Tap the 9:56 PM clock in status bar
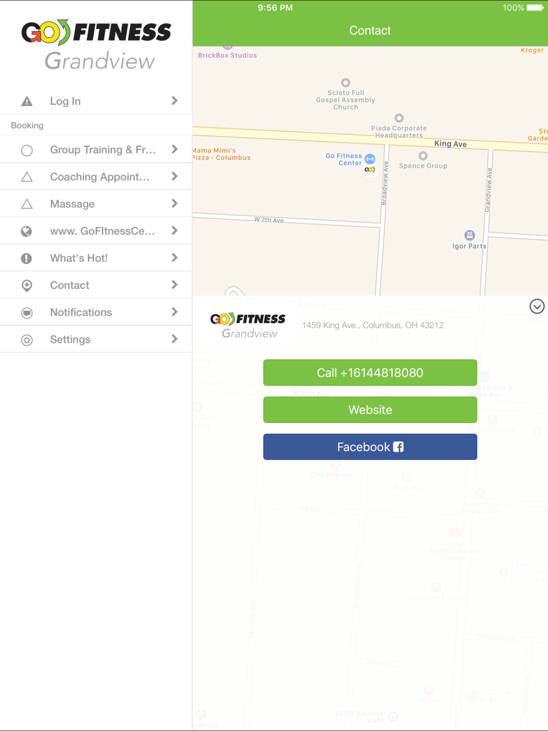548x731 pixels. 275,8
